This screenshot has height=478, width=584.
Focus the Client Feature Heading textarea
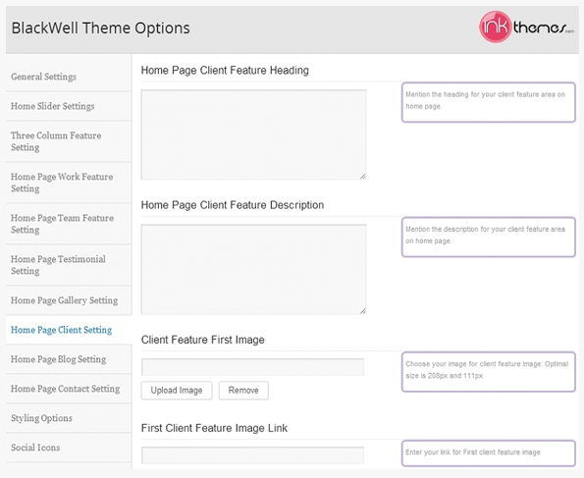pos(253,134)
